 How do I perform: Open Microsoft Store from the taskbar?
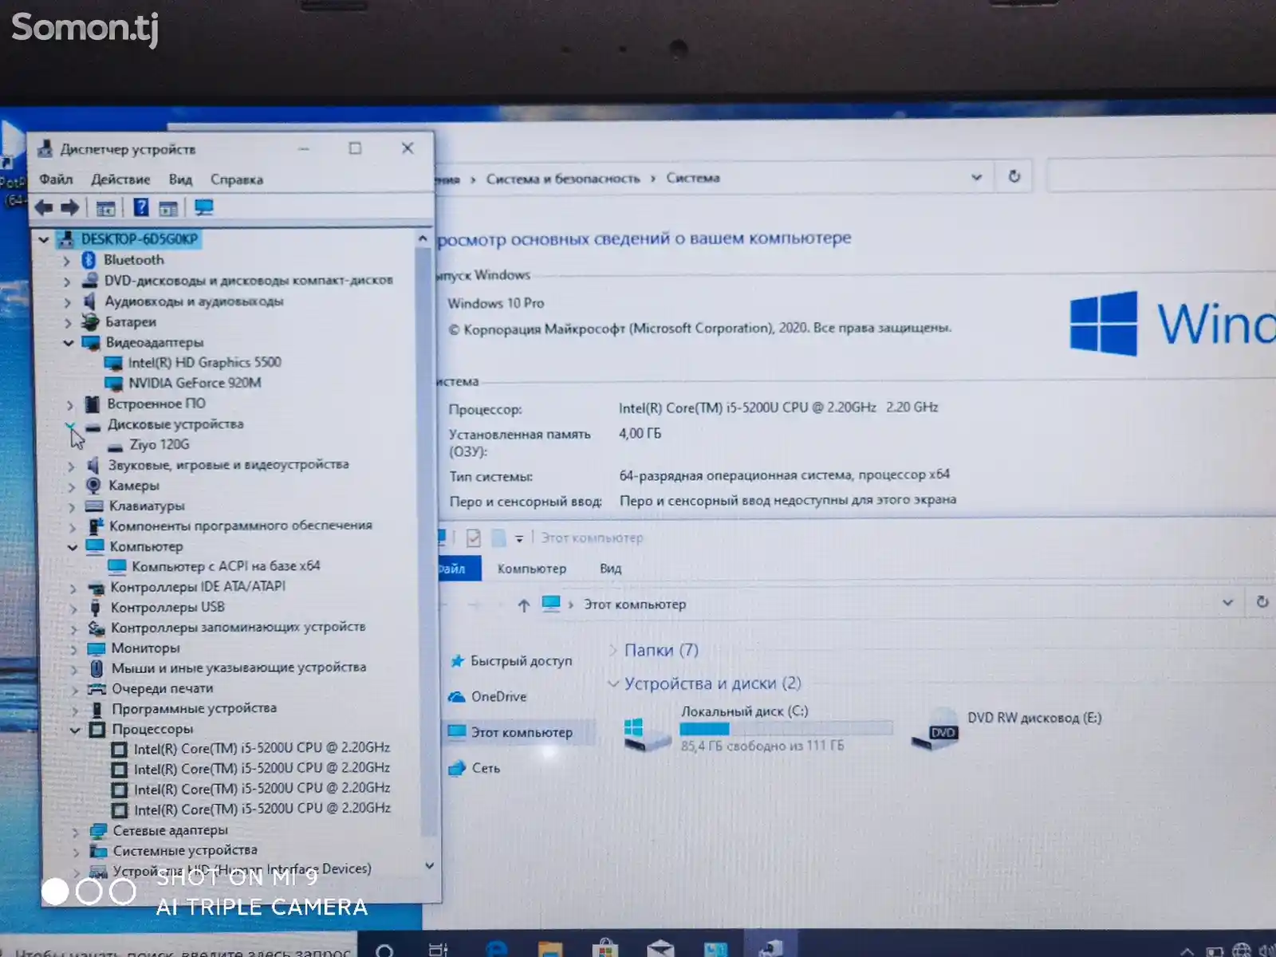605,949
